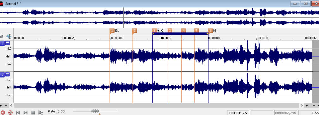Click the second record (arm) button
The height and width of the screenshot is (115, 319).
(10, 112)
